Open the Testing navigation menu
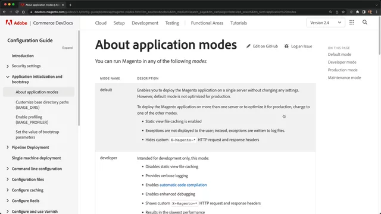The image size is (381, 214). (172, 23)
